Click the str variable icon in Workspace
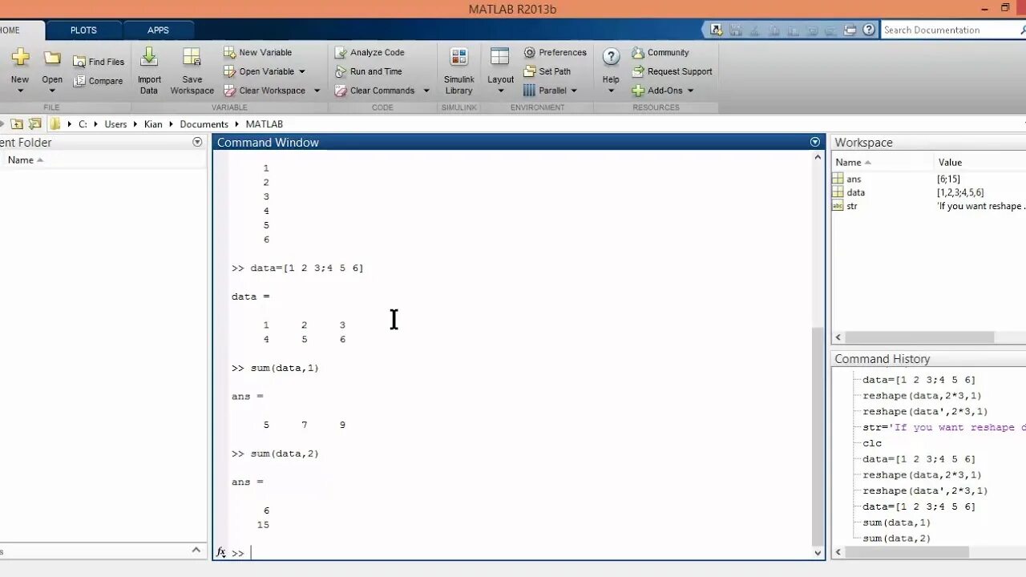This screenshot has height=577, width=1026. (x=838, y=206)
